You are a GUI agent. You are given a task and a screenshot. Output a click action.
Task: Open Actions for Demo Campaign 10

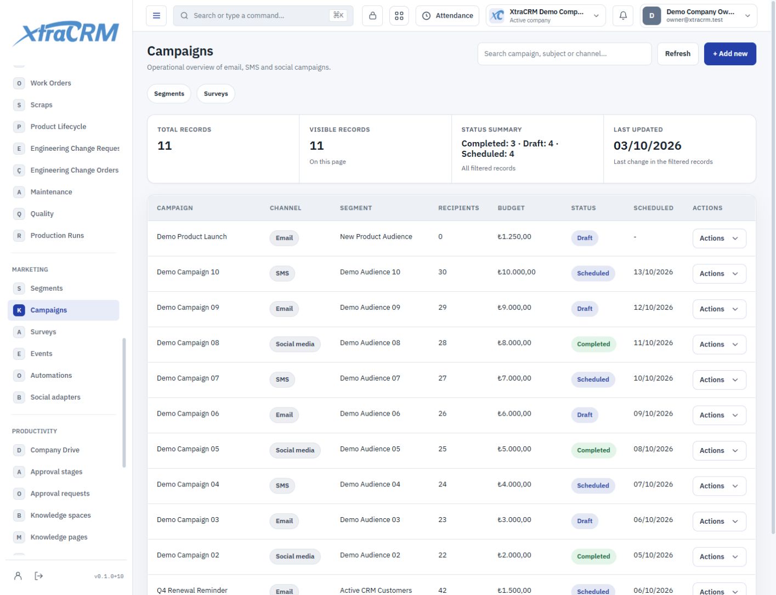(x=719, y=274)
